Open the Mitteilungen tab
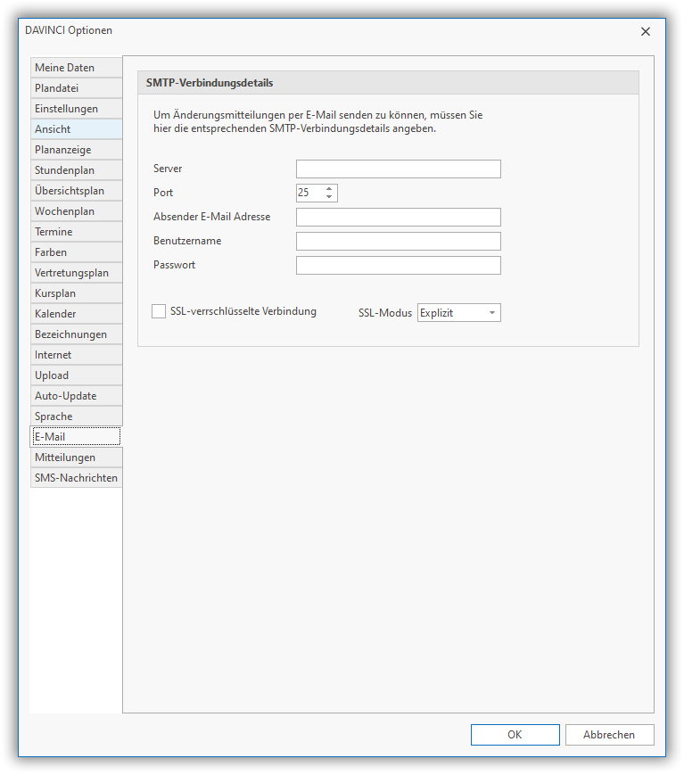Viewport: 684px width, 775px height. [76, 458]
